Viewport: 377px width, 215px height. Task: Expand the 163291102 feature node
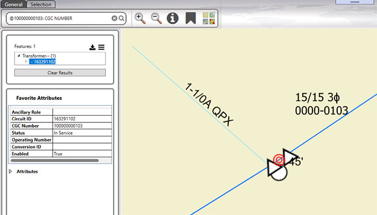pos(26,62)
